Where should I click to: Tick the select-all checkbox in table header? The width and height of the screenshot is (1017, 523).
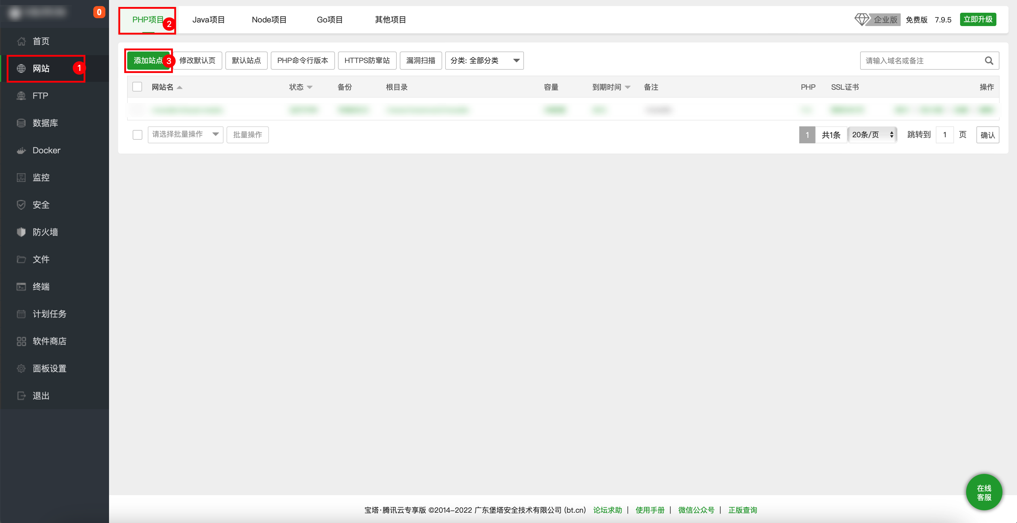(x=137, y=87)
